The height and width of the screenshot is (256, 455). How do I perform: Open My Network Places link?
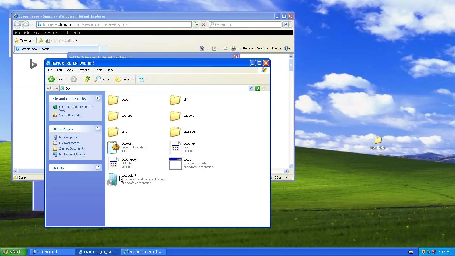(72, 154)
